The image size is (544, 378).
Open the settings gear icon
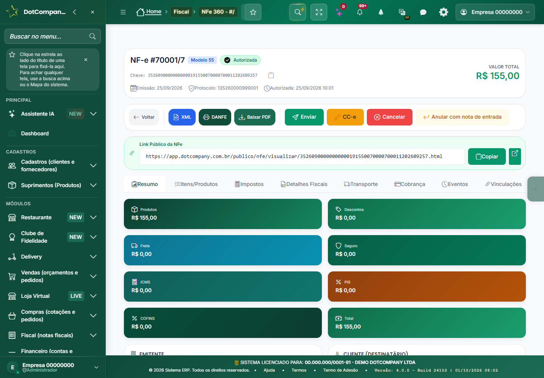444,12
